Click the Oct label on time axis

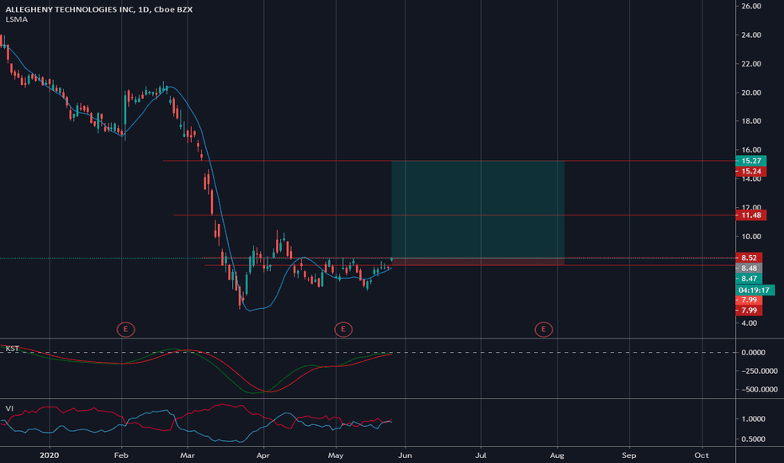(702, 455)
